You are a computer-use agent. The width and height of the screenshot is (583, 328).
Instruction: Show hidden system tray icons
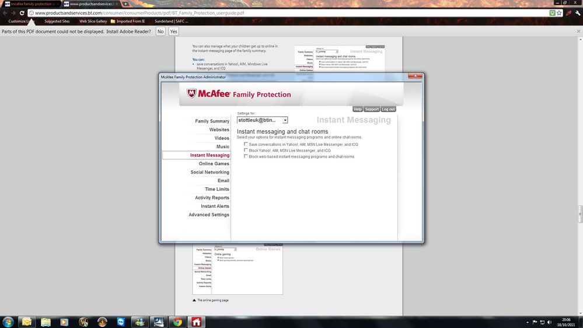tap(527, 322)
